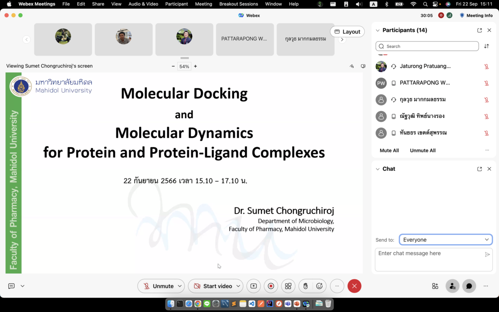Start recording with the Record button
Screen dimensions: 499x312
pyautogui.click(x=271, y=286)
